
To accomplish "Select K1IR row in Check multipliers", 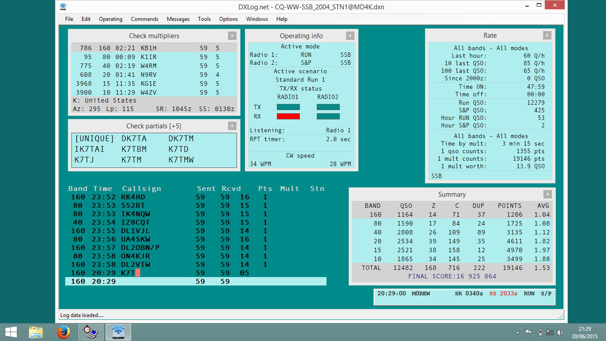I will (x=154, y=57).
